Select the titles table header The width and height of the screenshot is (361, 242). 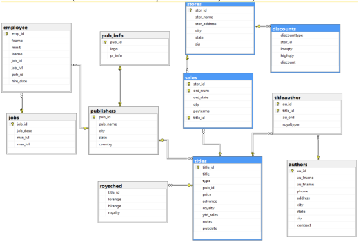(228, 161)
